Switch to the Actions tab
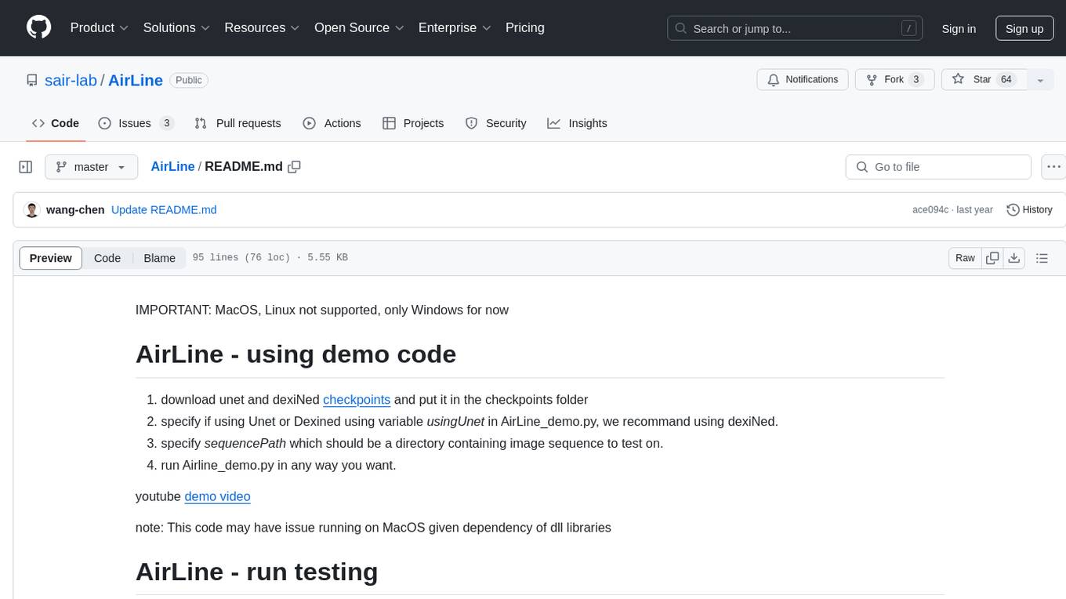This screenshot has width=1066, height=599. click(332, 123)
